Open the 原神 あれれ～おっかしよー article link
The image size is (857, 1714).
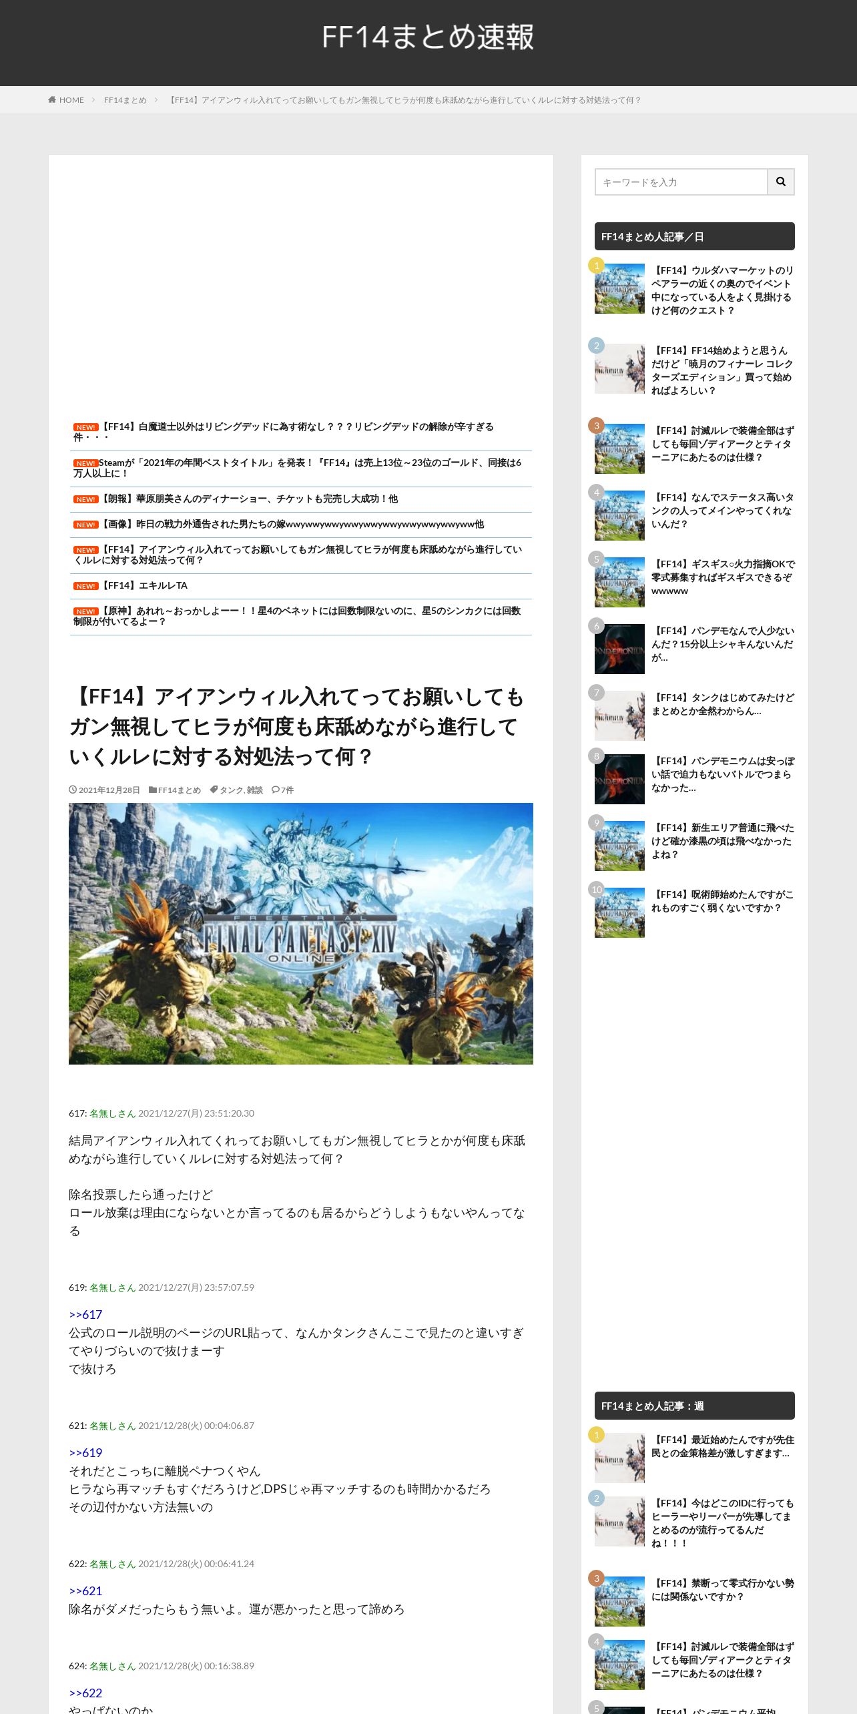[297, 616]
